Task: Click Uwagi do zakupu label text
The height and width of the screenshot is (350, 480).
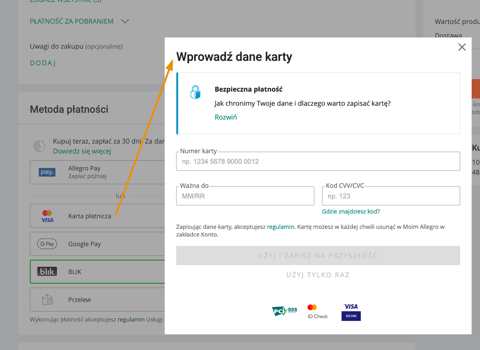Action: click(x=57, y=47)
